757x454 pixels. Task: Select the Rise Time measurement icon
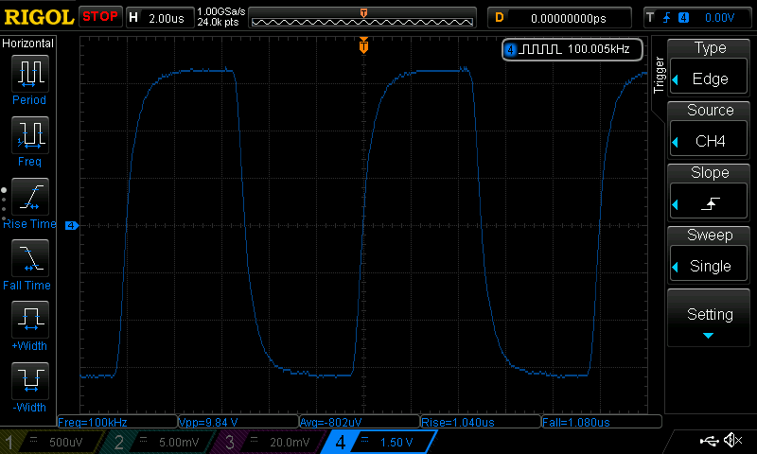pos(30,197)
